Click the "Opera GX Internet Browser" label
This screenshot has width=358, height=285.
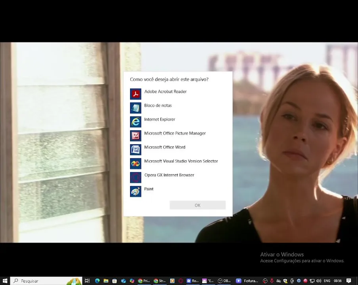coord(169,175)
